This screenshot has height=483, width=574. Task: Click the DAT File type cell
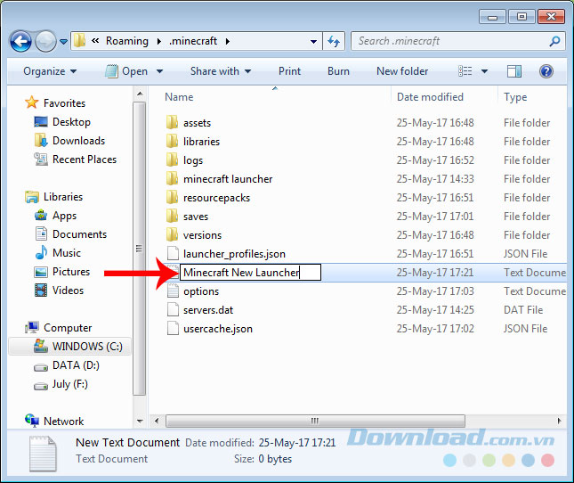tap(523, 309)
